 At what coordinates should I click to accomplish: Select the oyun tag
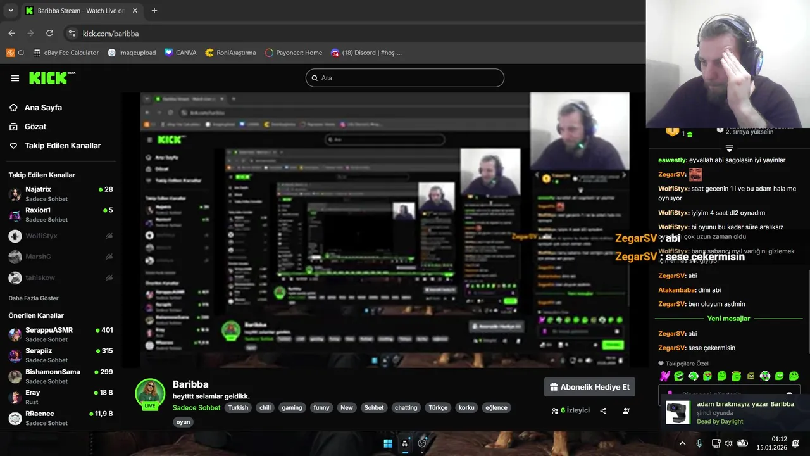click(183, 422)
